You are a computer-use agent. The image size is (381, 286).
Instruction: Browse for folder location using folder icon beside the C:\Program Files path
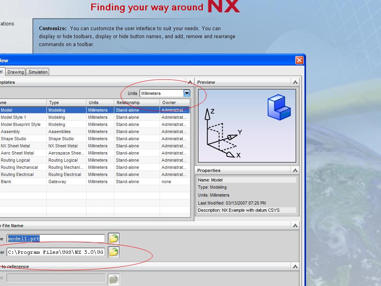coord(114,252)
